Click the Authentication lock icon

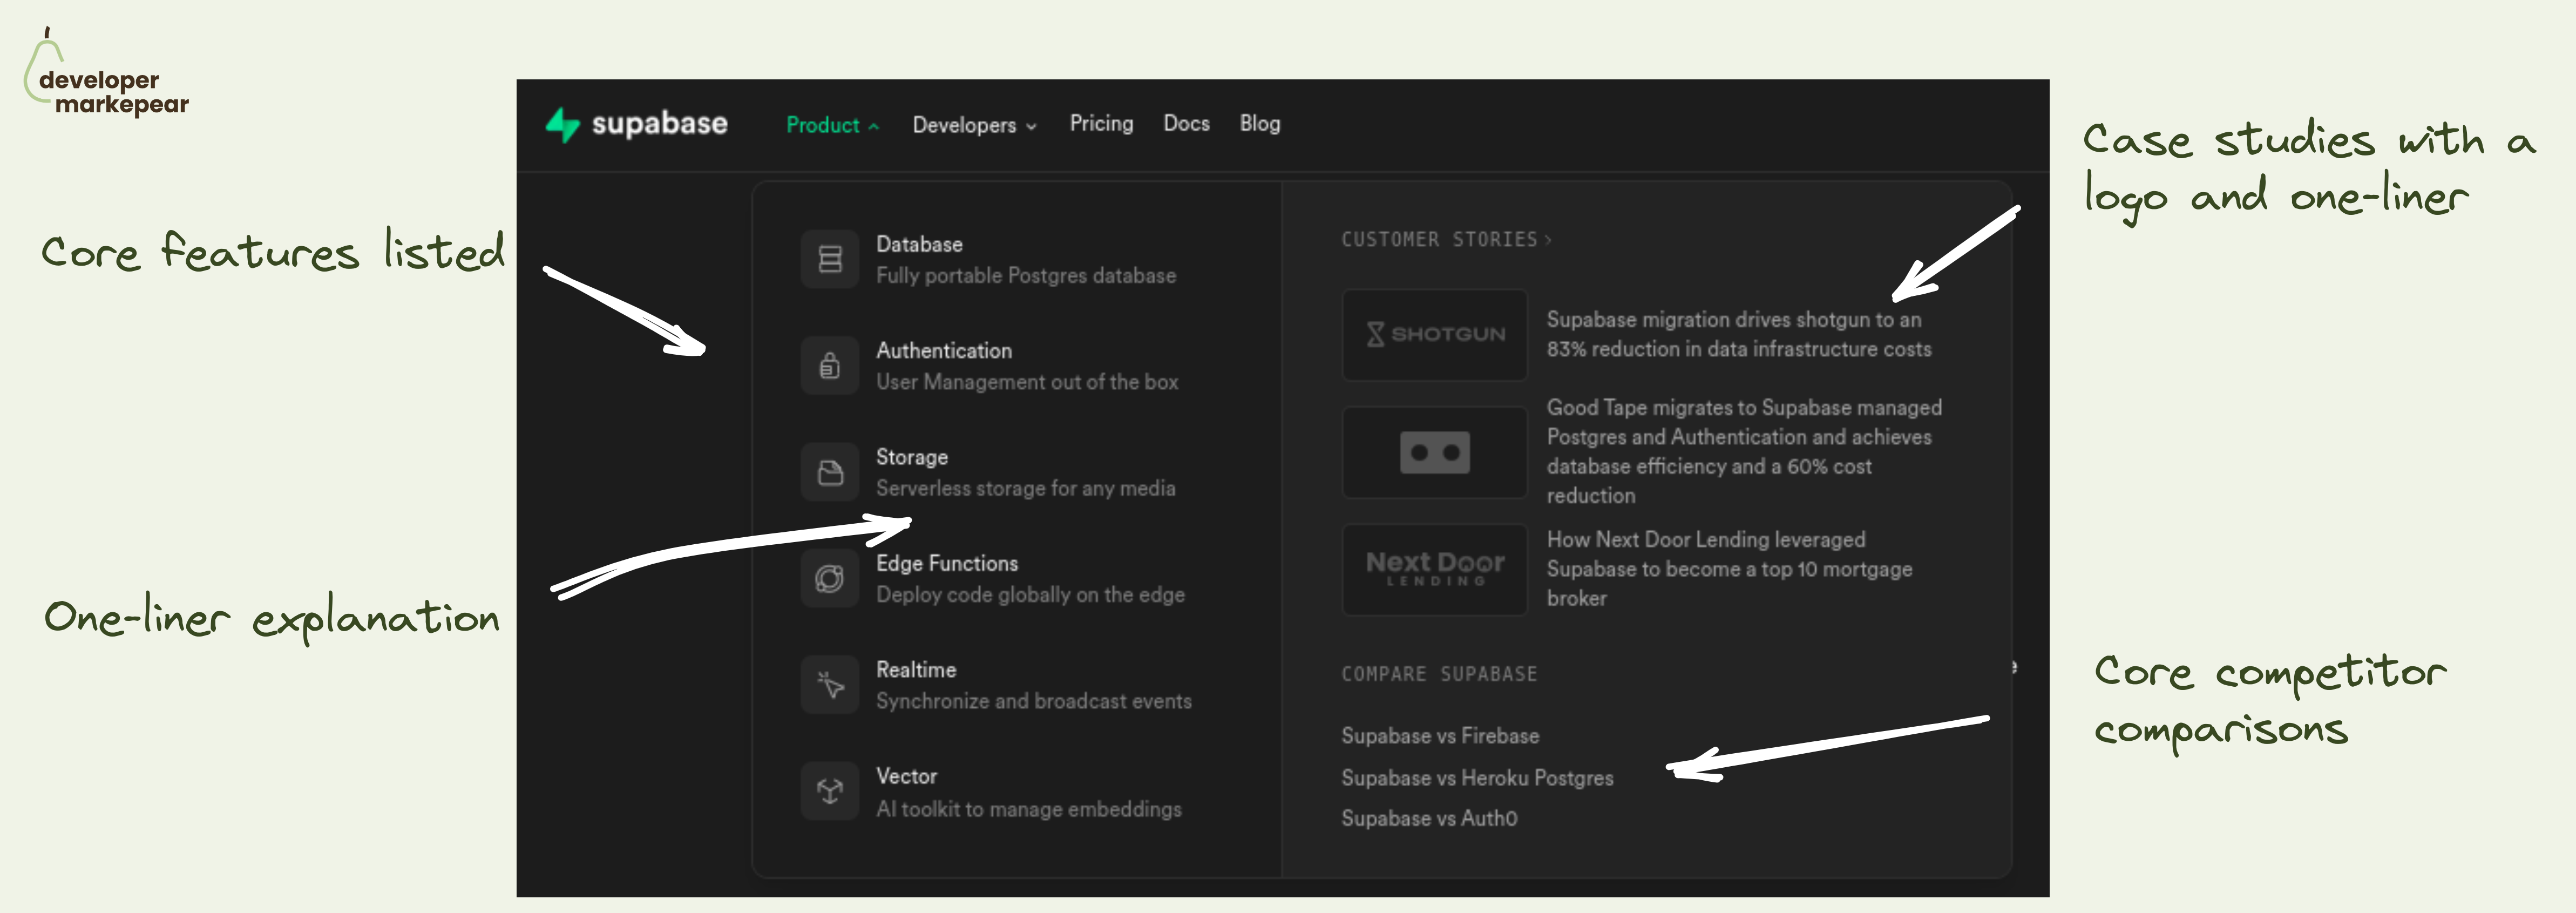pos(829,366)
